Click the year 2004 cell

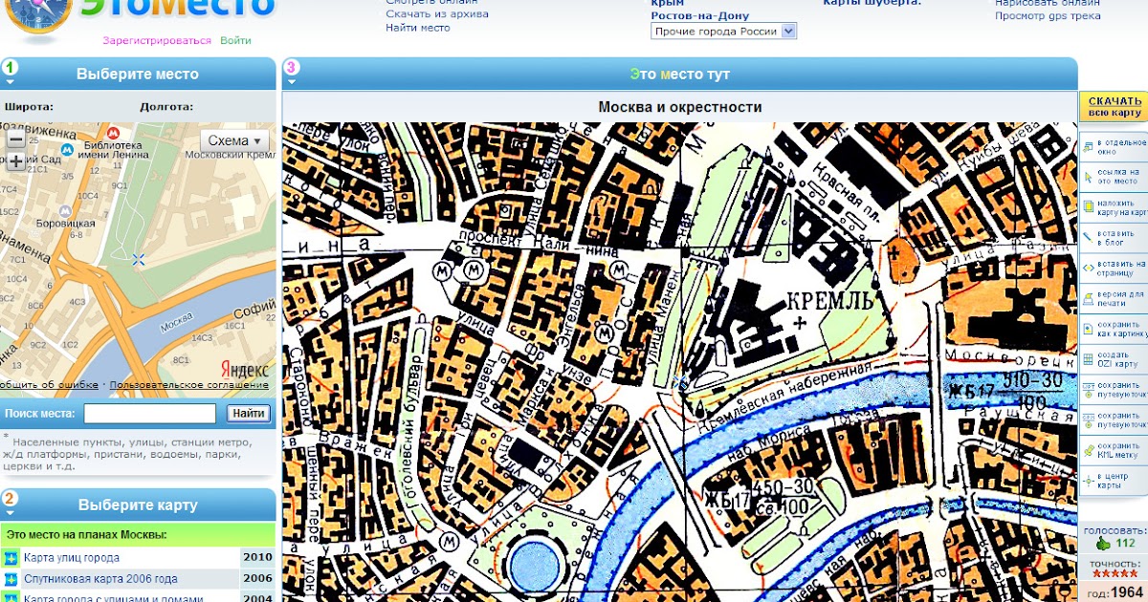[257, 598]
